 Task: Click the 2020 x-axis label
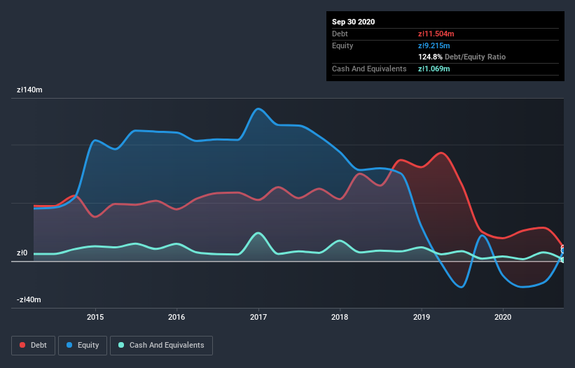(x=503, y=317)
